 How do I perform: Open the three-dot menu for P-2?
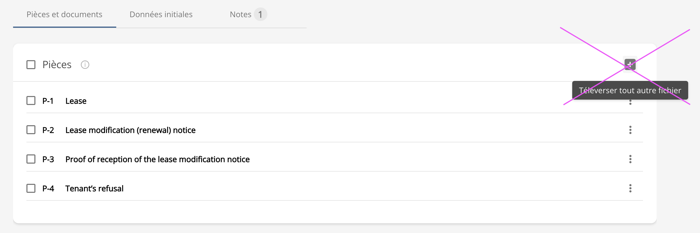(x=630, y=130)
